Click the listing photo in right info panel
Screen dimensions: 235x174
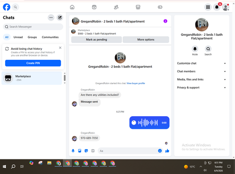202,24
